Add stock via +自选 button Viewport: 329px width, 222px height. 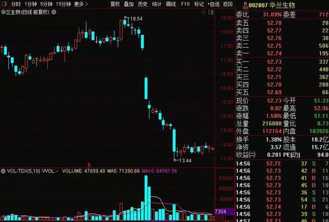click(214, 4)
